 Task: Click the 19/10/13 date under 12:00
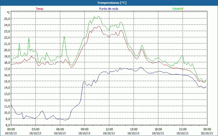point(109,133)
